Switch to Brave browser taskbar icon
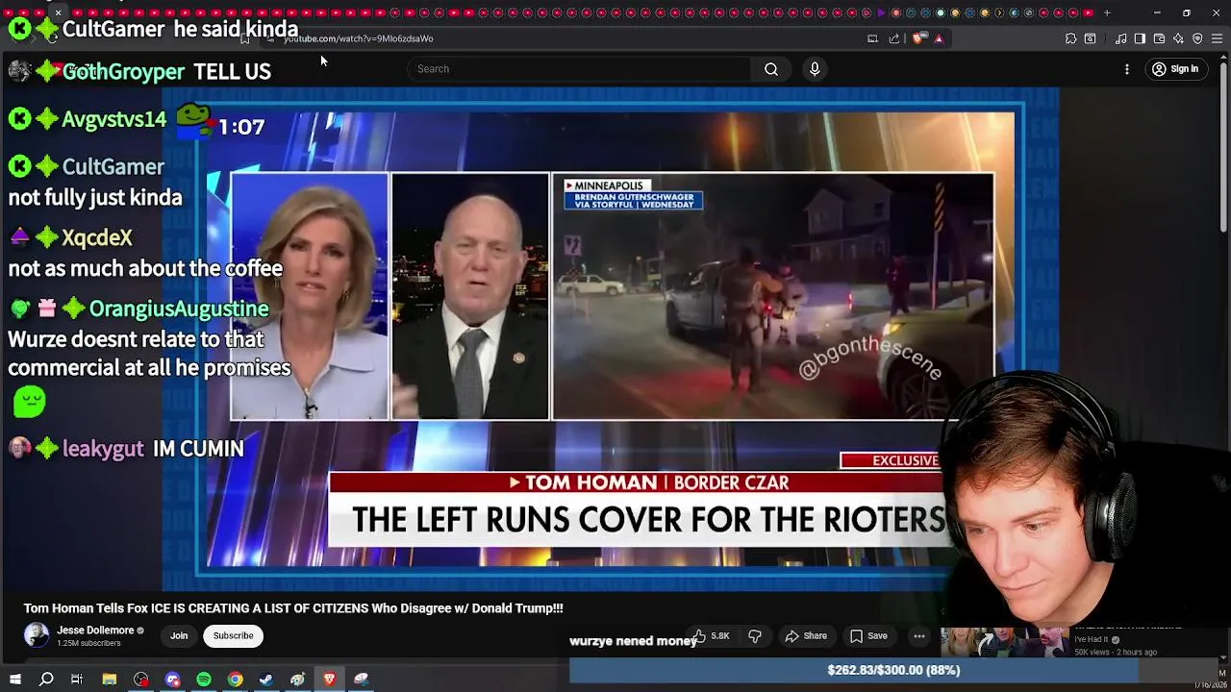This screenshot has height=692, width=1231. (x=329, y=680)
